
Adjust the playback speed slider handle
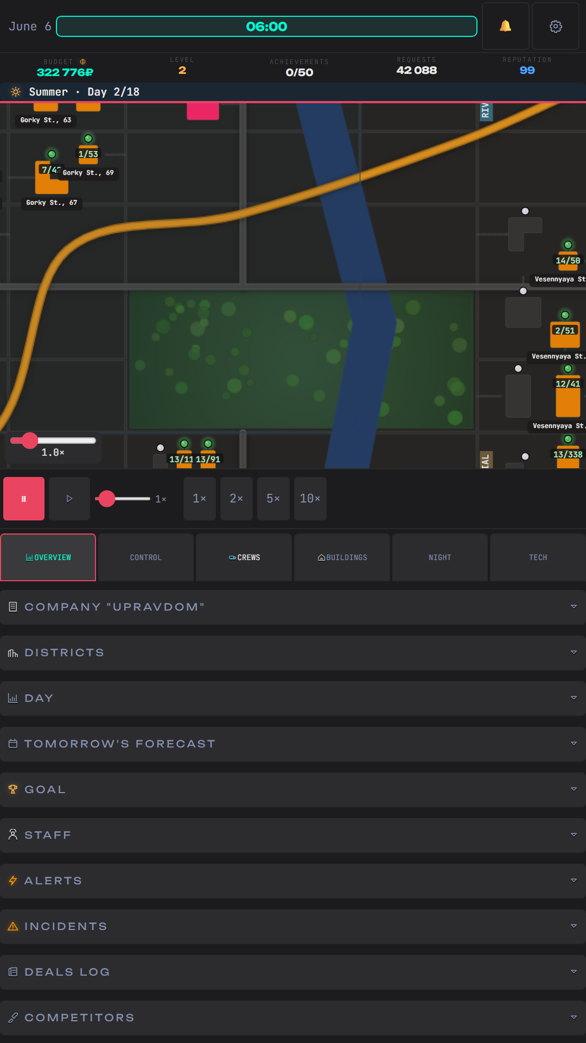click(x=107, y=499)
